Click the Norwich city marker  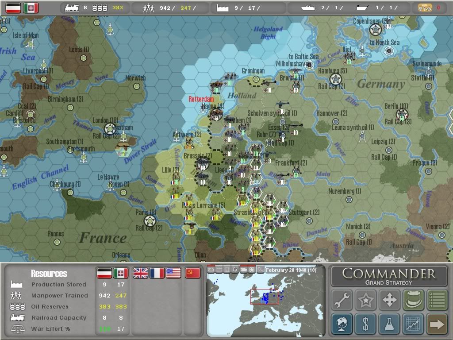click(137, 86)
